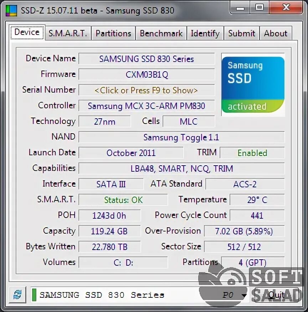Show the About tab
The height and width of the screenshot is (312, 308).
coord(276,33)
